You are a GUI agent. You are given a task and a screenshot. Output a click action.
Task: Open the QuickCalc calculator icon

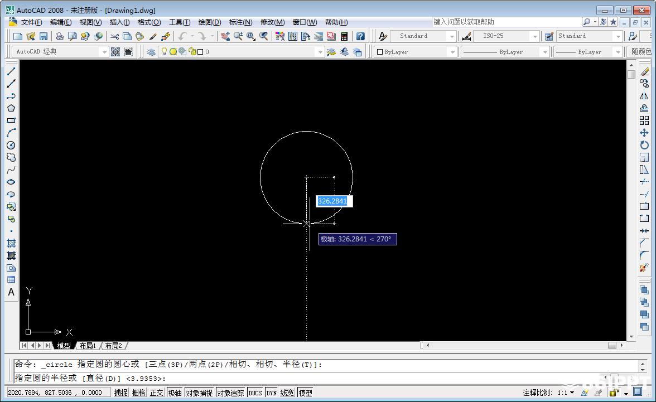tap(344, 36)
